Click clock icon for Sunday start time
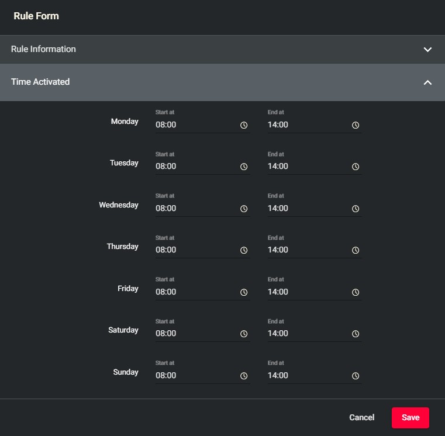Viewport: 445px width, 436px height. pos(244,376)
